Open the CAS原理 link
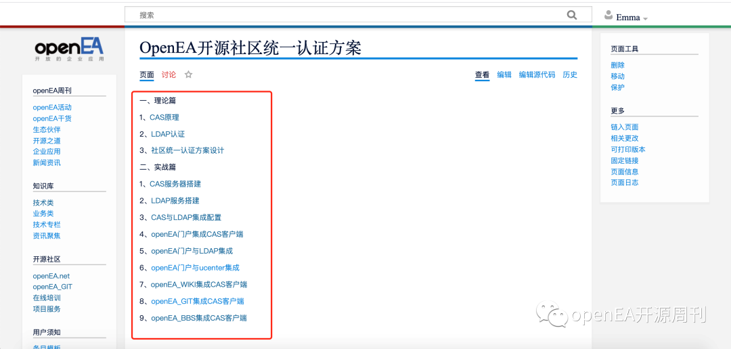Viewport: 731px width, 349px height. pos(164,118)
